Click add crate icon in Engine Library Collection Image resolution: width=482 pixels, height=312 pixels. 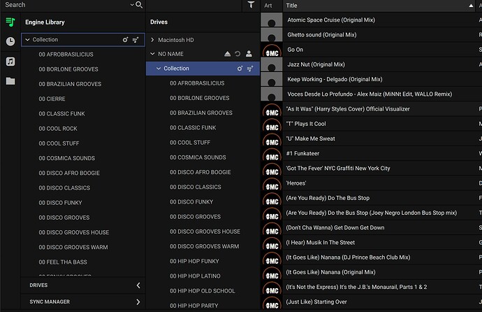click(125, 40)
